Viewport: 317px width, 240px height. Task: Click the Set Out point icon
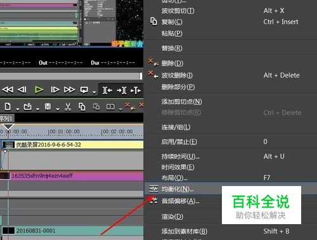(122, 91)
